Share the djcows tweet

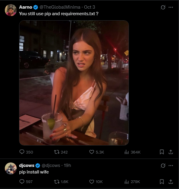pos(171,182)
